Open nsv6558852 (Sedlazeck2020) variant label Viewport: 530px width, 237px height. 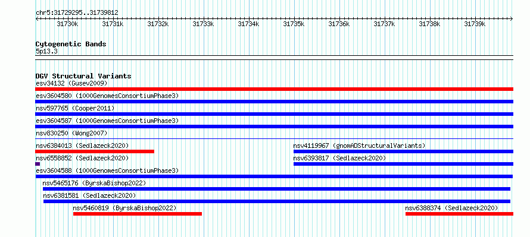coord(82,158)
